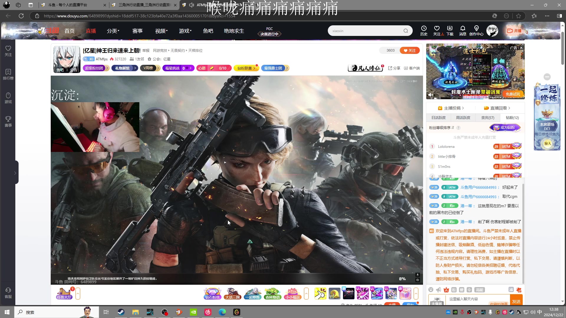Send chat message with 发送 button
Image resolution: width=566 pixels, height=318 pixels.
click(516, 300)
